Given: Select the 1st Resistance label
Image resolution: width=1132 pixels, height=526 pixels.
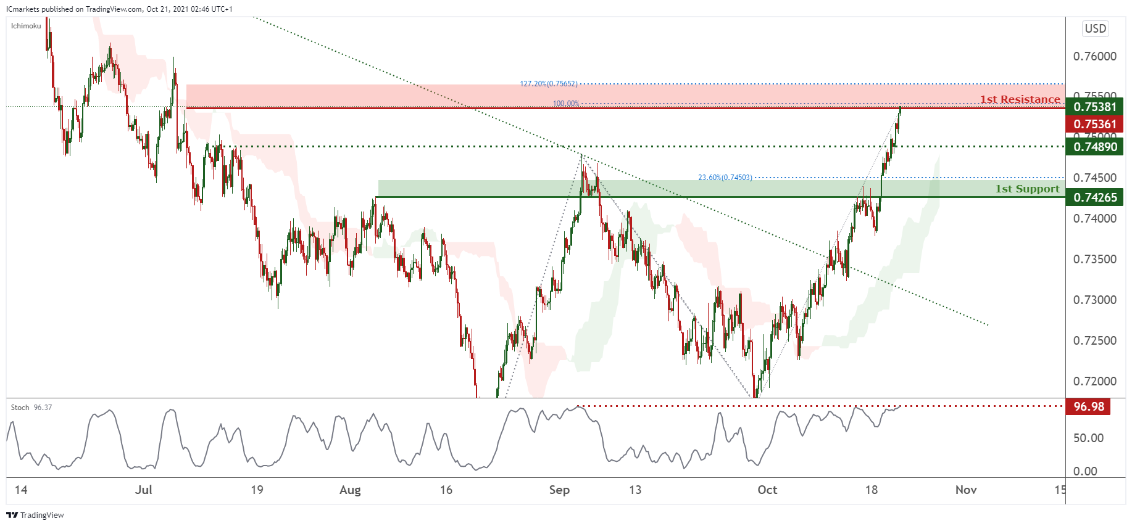Looking at the screenshot, I should (x=1020, y=99).
